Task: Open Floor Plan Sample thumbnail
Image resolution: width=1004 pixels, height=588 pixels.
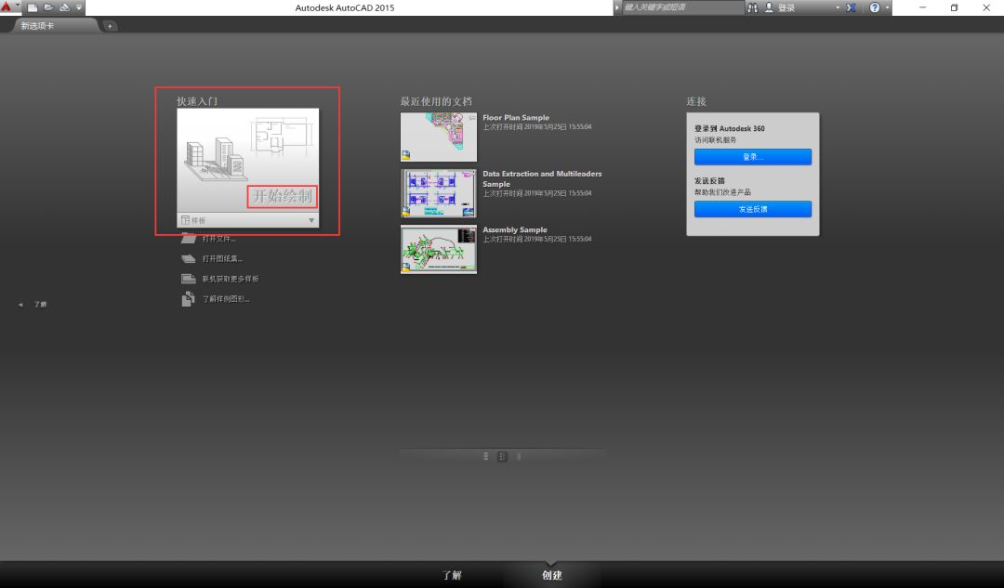Action: coord(439,137)
